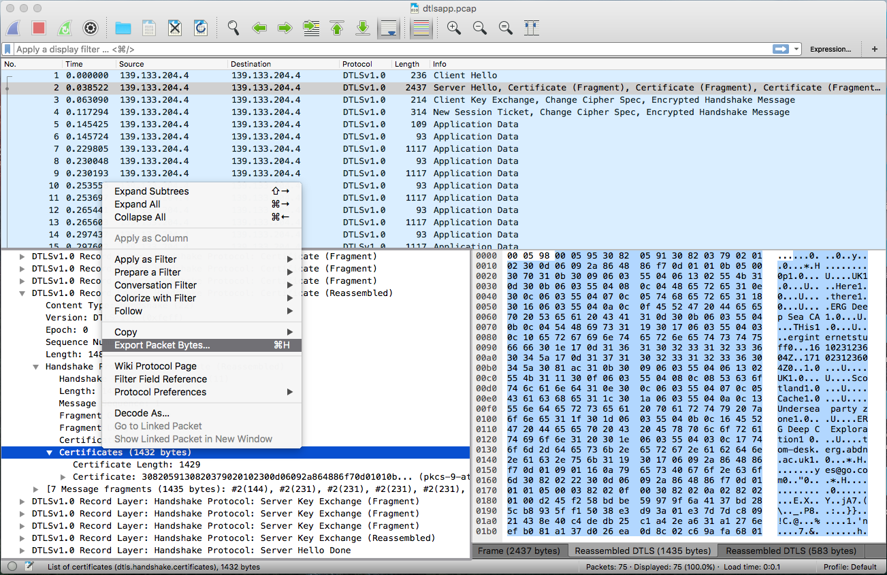Go to the first packet arrow icon
Viewport: 887px width, 575px height.
(x=337, y=28)
